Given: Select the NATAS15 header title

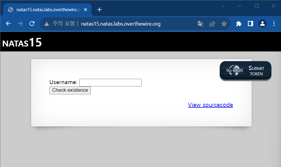Looking at the screenshot, I should 22,43.
